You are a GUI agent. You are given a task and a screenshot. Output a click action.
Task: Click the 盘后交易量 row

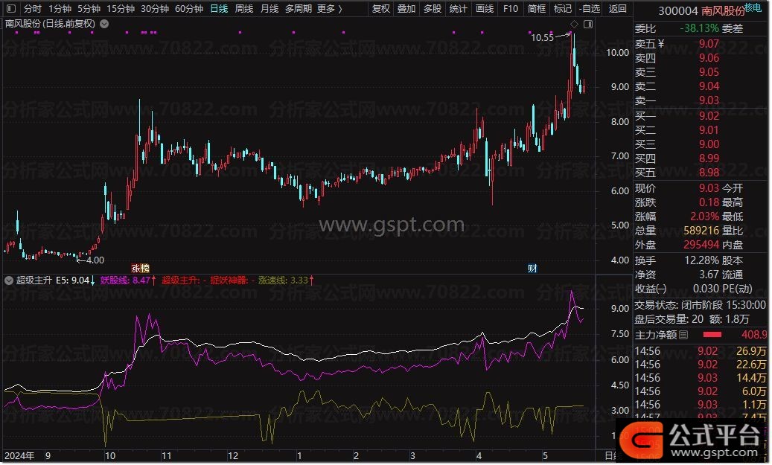click(x=692, y=319)
